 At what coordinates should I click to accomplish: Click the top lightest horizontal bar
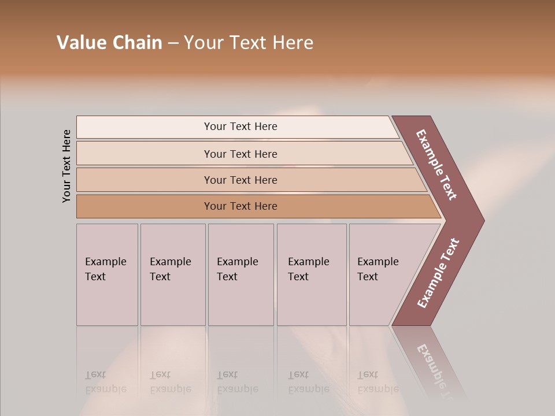pos(240,127)
